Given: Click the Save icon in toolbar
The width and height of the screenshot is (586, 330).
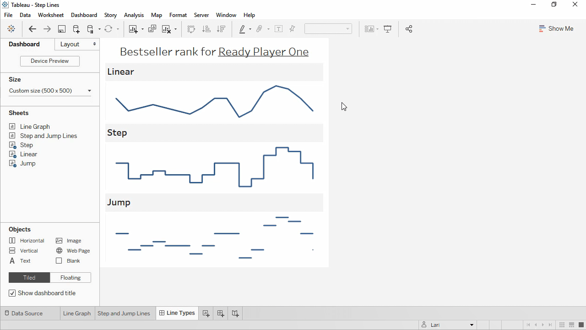Looking at the screenshot, I should tap(61, 29).
